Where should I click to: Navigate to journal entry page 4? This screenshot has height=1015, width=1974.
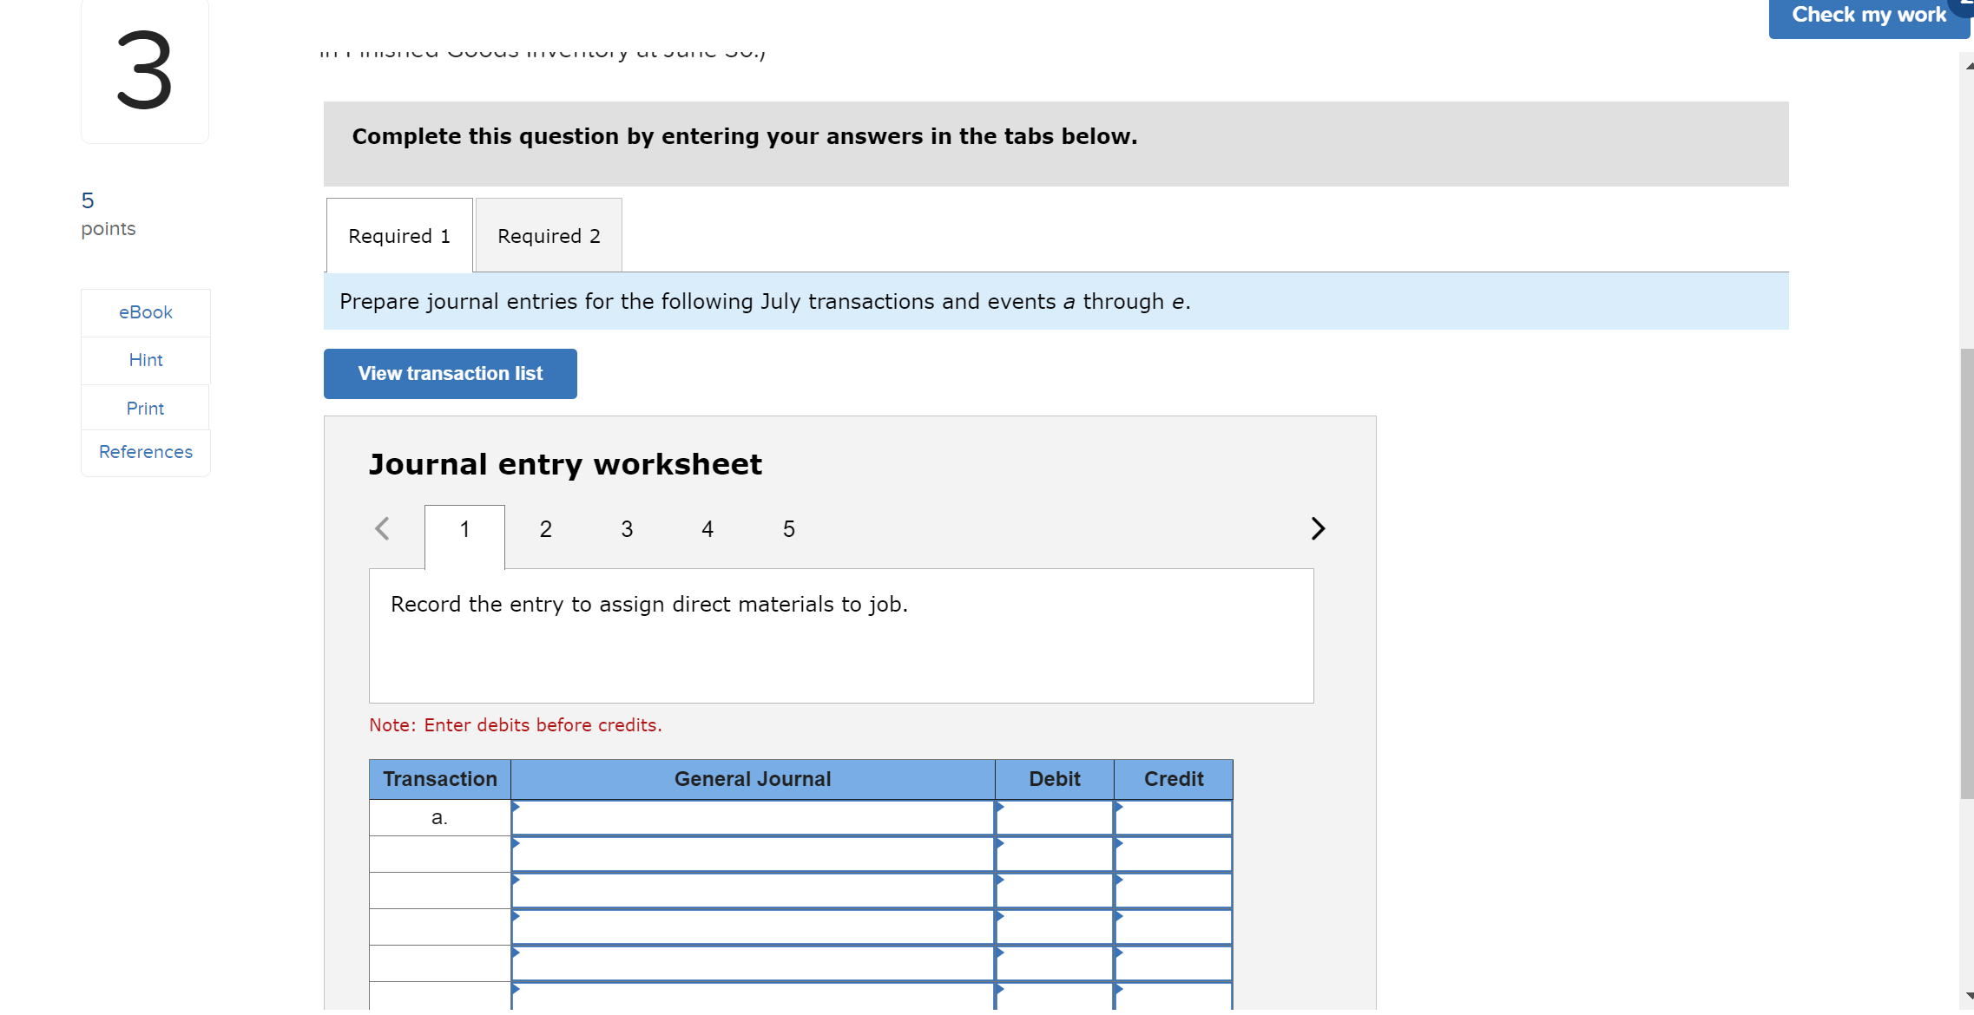tap(706, 527)
